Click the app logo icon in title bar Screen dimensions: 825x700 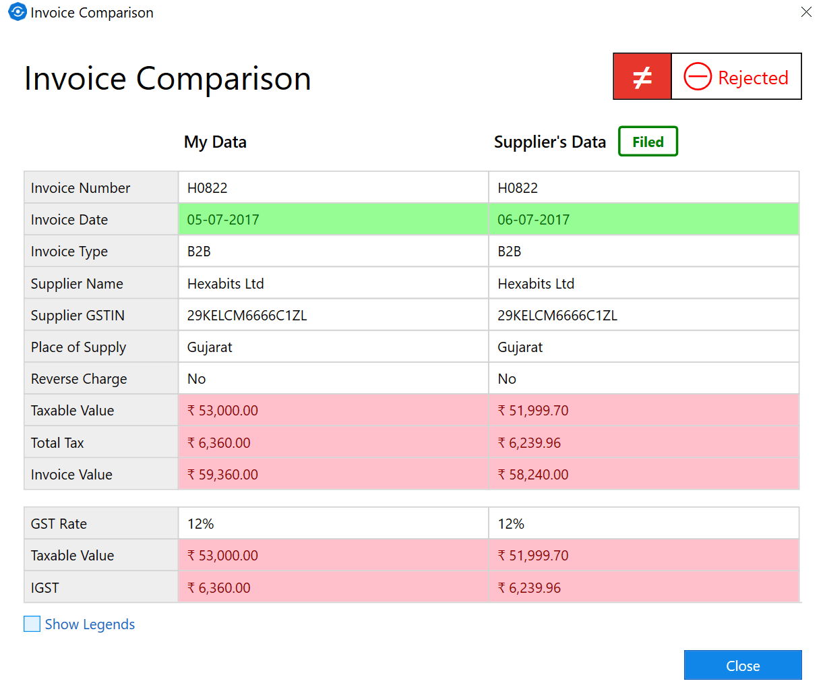tap(17, 12)
